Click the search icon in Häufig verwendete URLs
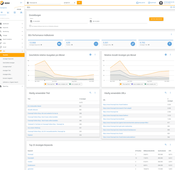This screenshot has height=170, width=175. coord(165,93)
